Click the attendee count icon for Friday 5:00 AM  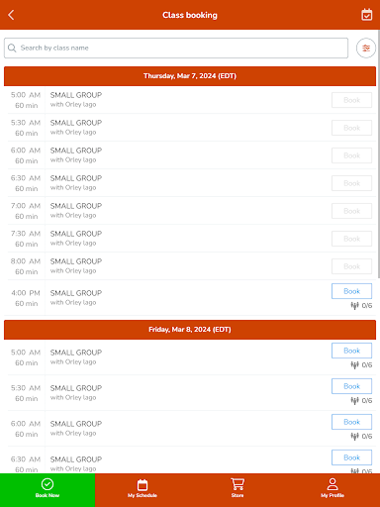[354, 365]
